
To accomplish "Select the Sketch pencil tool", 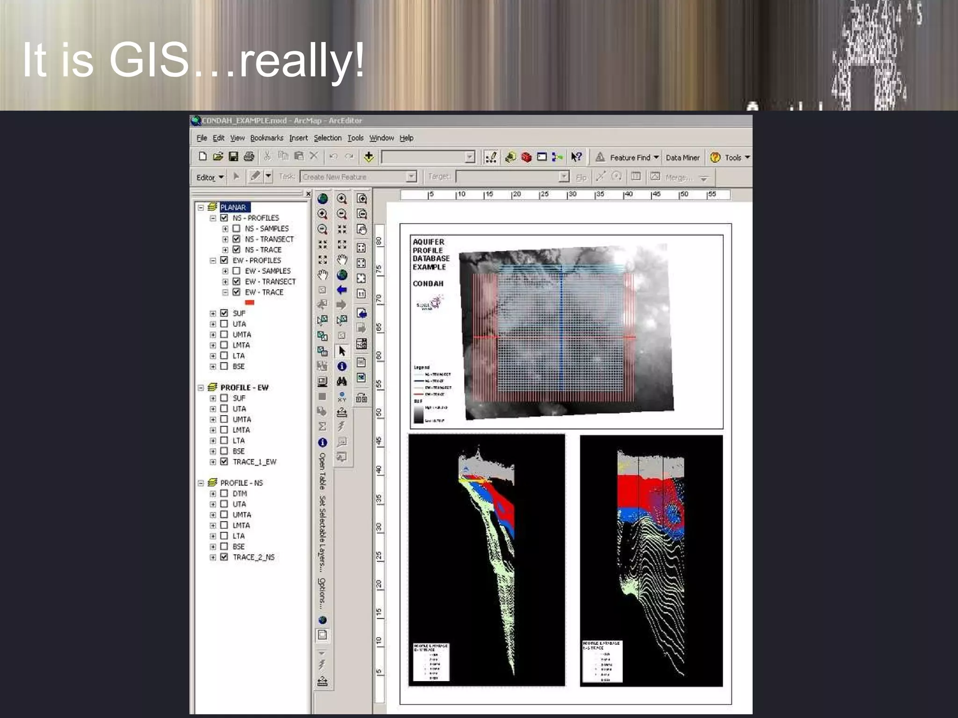I will click(254, 177).
